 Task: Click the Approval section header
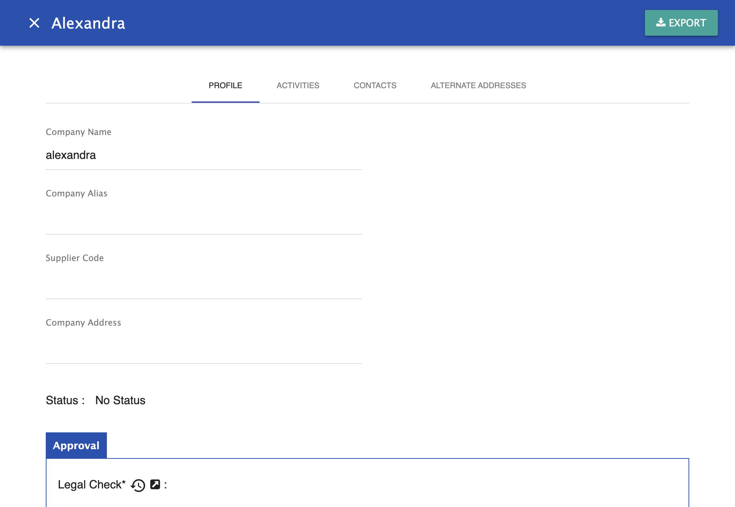point(76,445)
